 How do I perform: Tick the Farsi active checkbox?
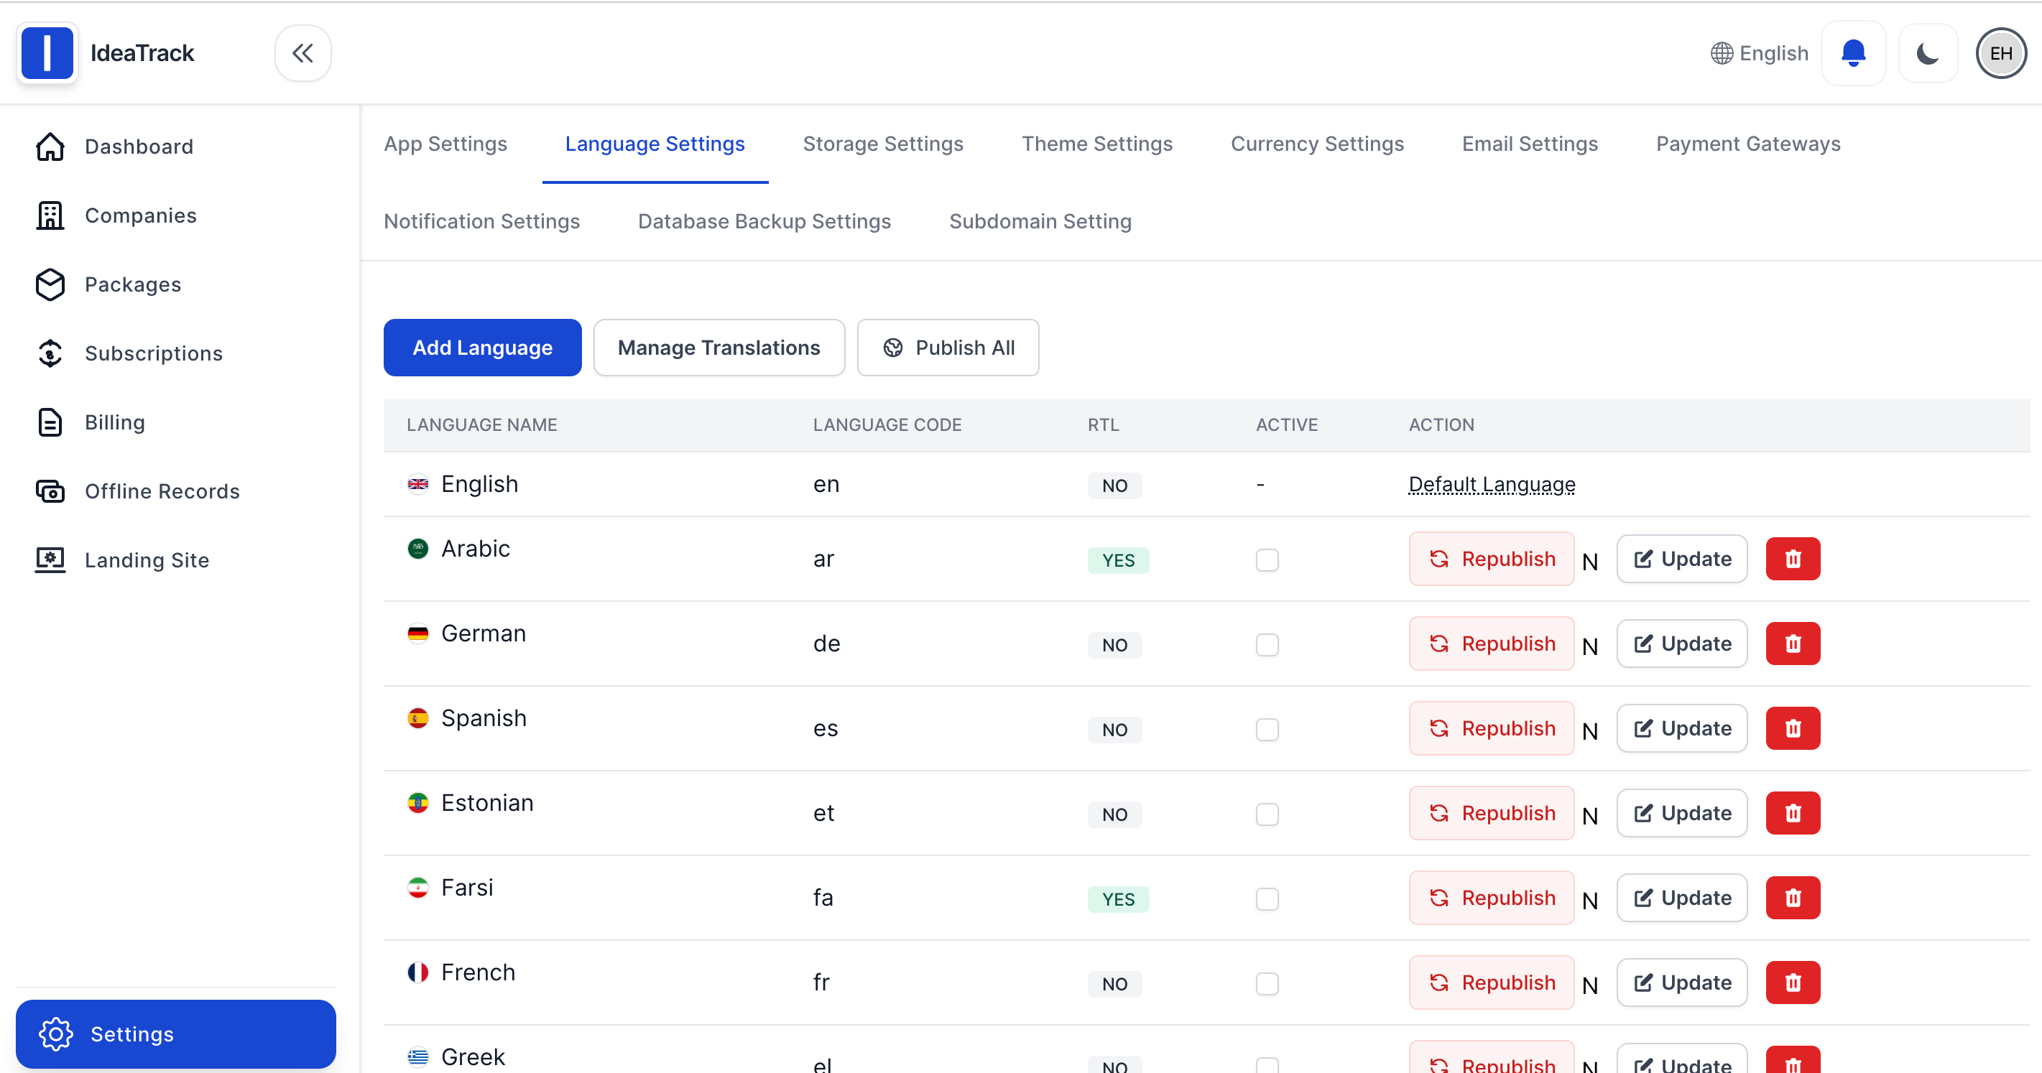click(1267, 898)
